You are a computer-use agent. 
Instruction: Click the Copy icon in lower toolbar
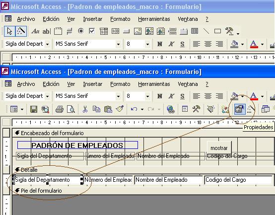click(x=96, y=109)
